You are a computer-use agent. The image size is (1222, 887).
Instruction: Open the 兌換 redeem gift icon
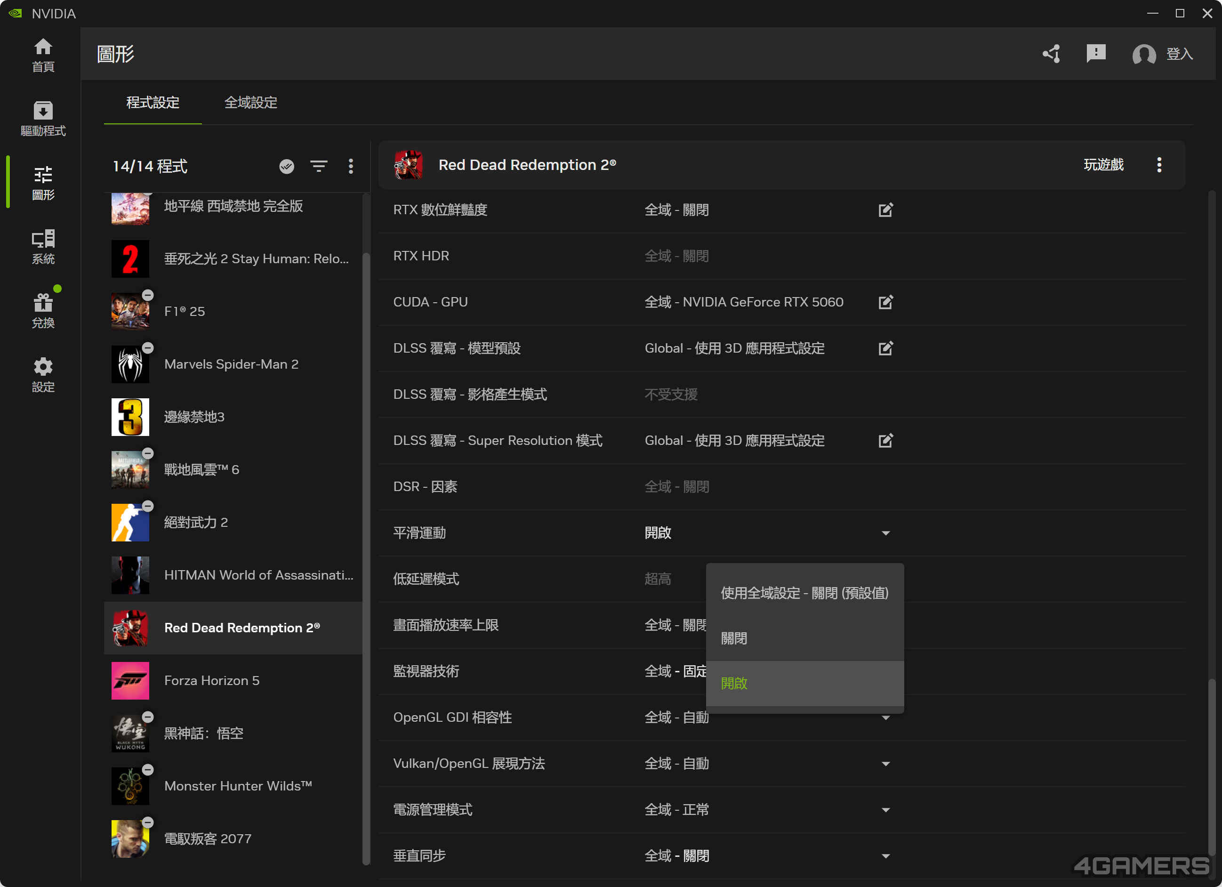(43, 310)
